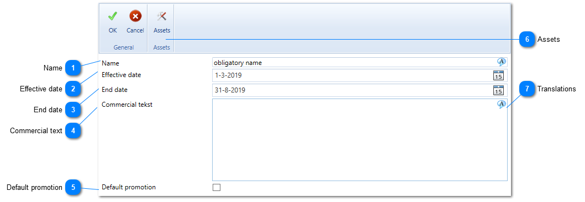
Task: Click the red Cancel cross icon
Action: point(135,17)
